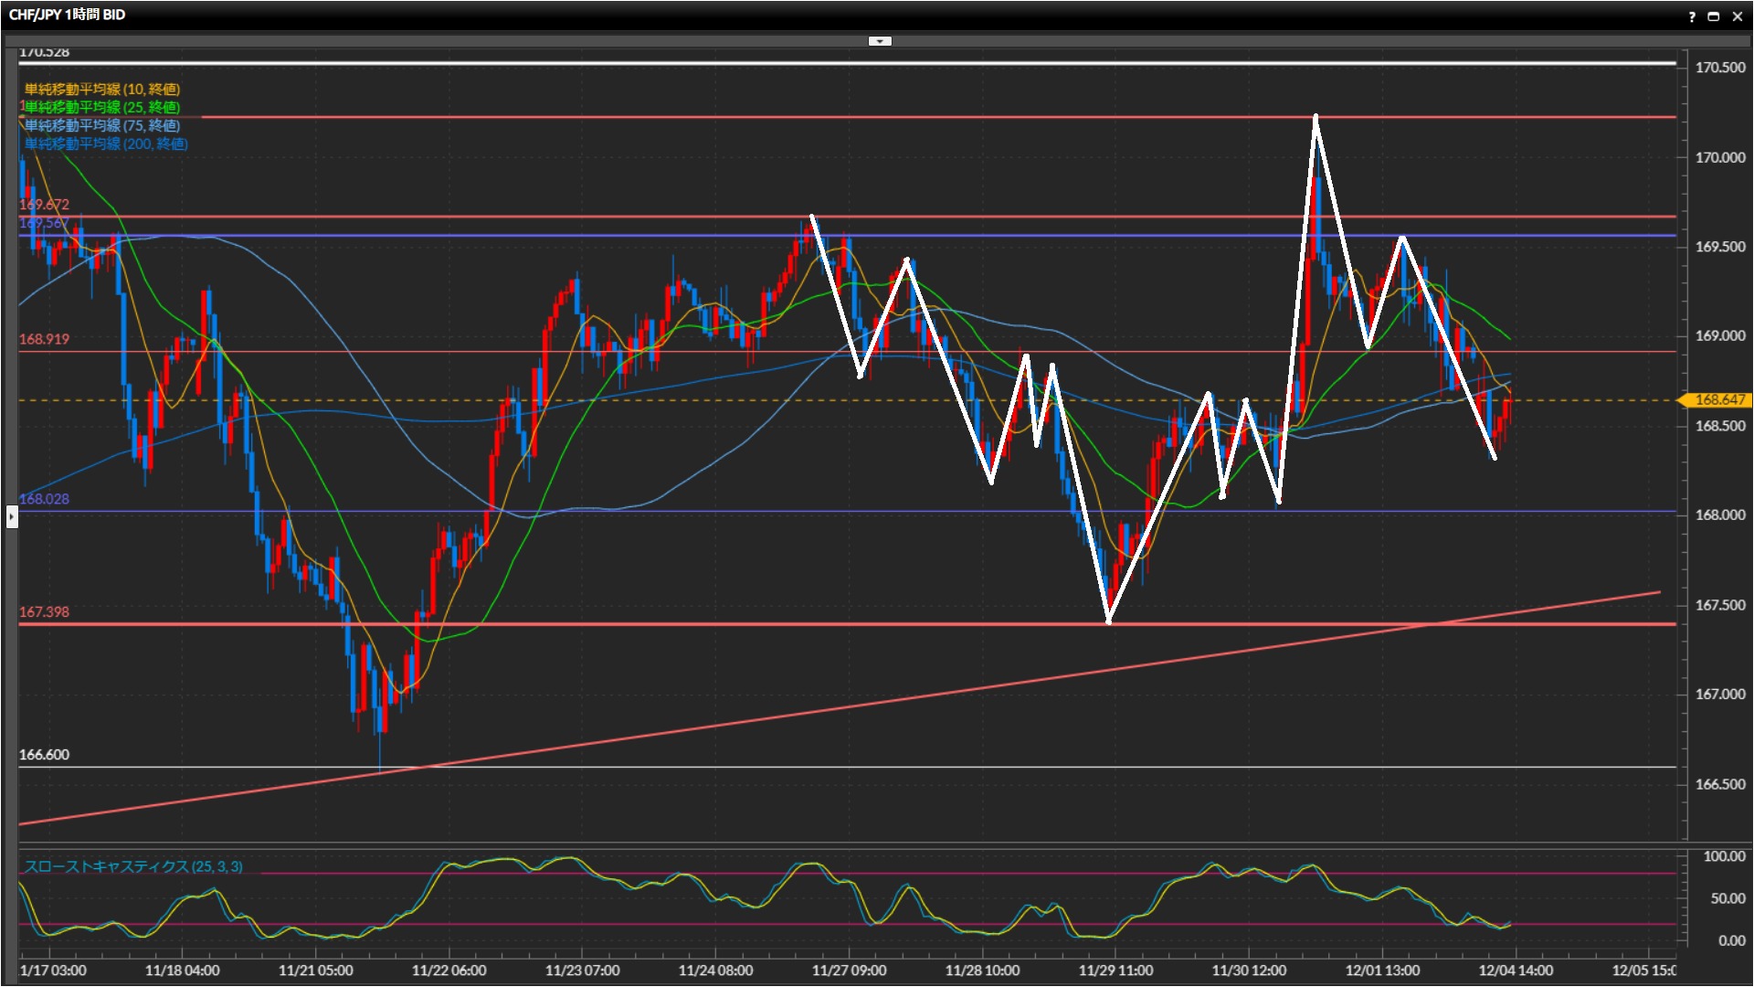Viewport: 1754px width, 987px height.
Task: Click the help question mark icon
Action: [x=1691, y=16]
